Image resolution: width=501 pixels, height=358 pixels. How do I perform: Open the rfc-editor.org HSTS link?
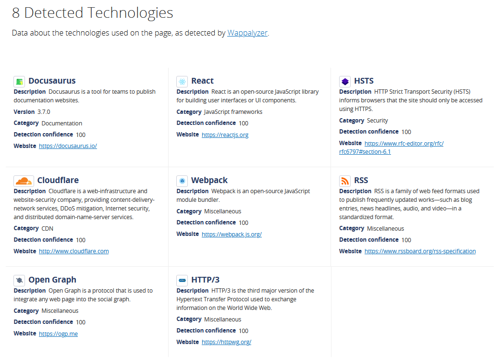tap(391, 148)
